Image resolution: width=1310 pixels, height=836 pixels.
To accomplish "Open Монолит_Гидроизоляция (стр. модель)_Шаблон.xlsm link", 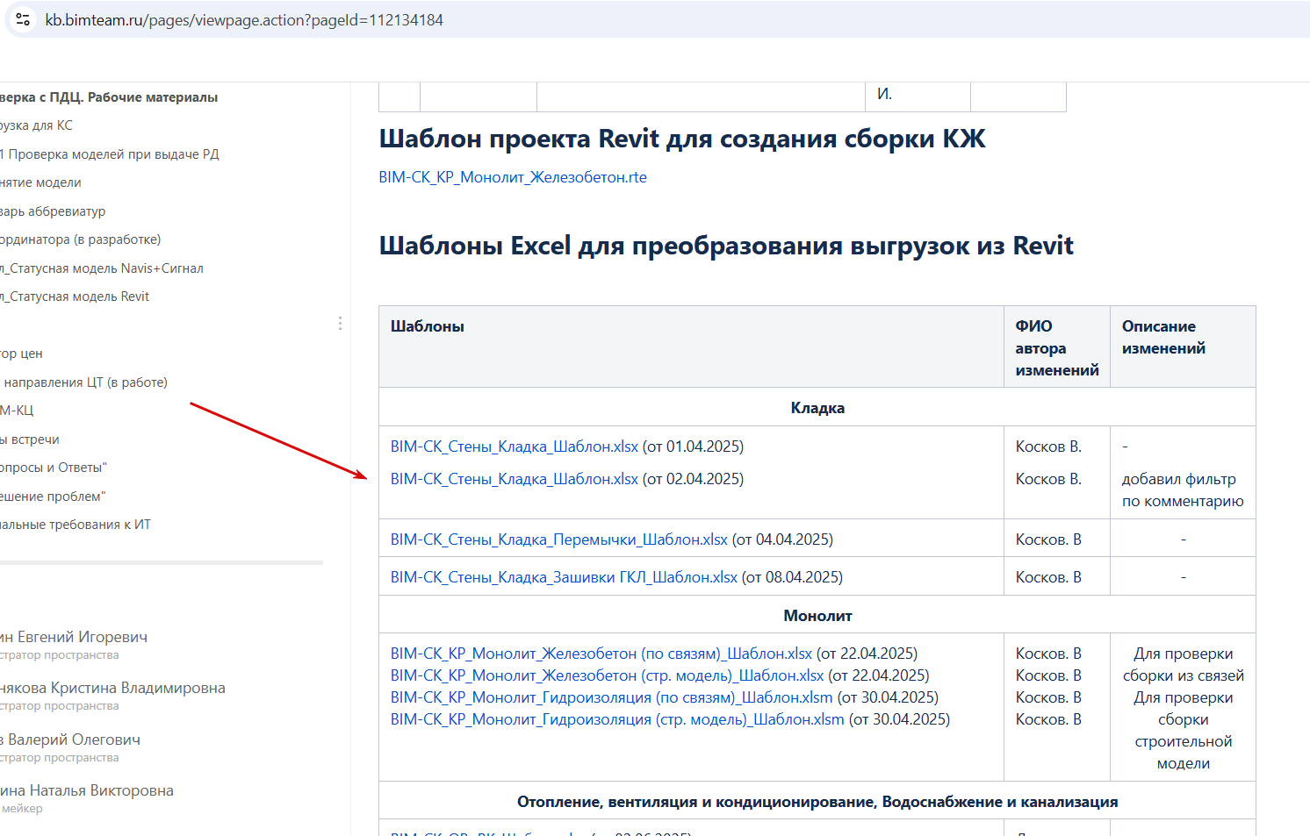I will tap(617, 719).
